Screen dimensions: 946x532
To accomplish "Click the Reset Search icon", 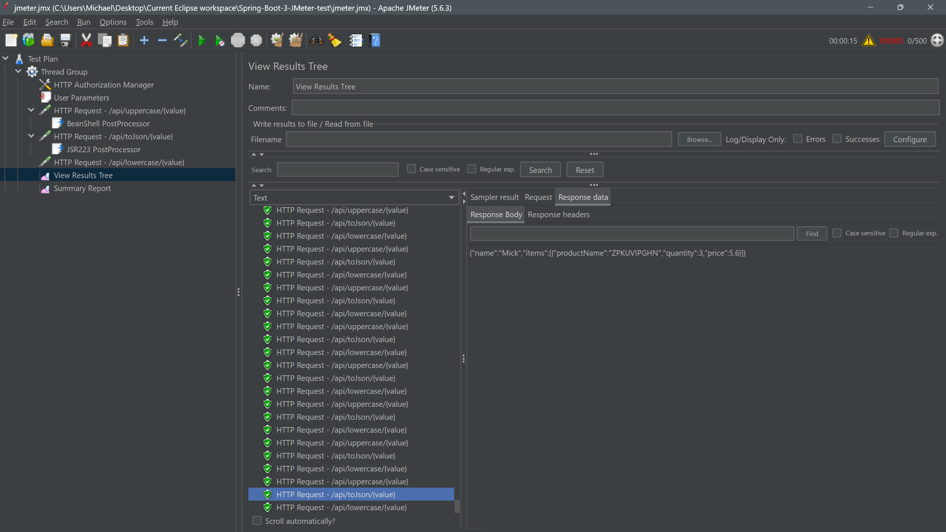I will click(x=335, y=40).
